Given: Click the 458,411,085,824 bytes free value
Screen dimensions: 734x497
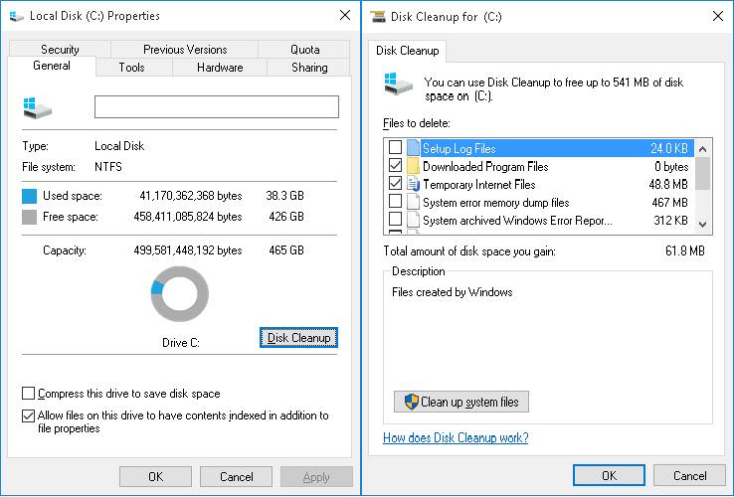Looking at the screenshot, I should tap(188, 217).
